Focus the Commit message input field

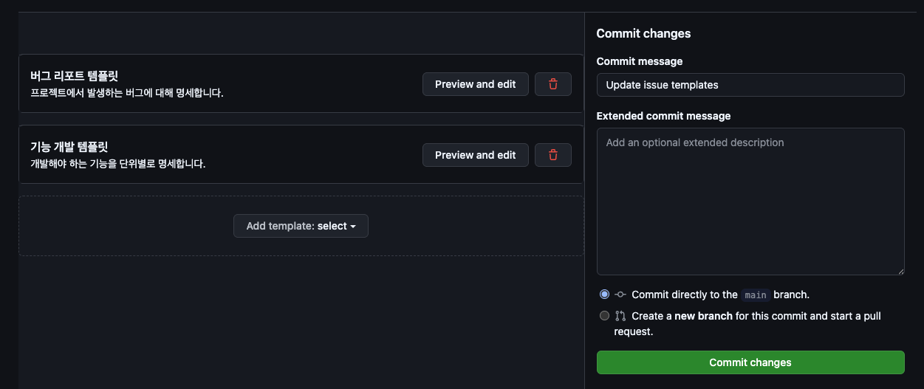pos(750,85)
